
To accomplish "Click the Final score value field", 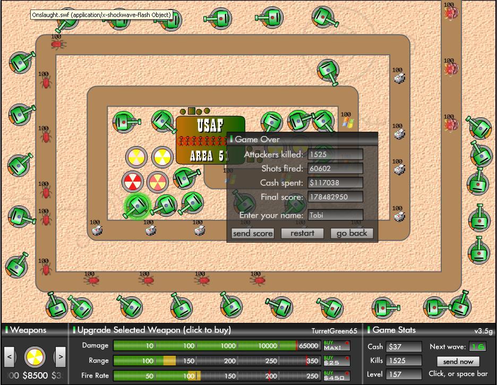I will point(335,197).
